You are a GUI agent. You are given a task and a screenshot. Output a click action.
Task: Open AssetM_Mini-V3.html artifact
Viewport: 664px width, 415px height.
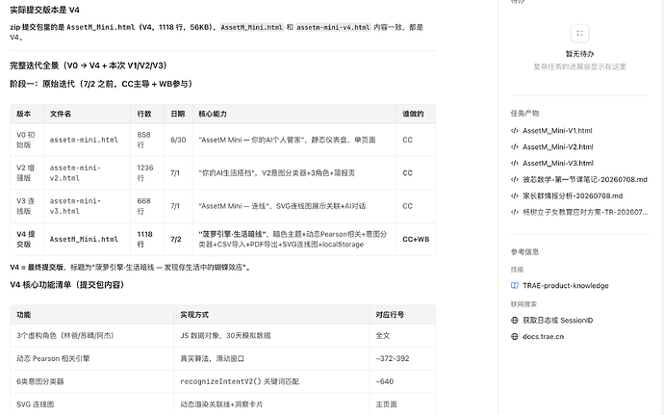coord(558,163)
